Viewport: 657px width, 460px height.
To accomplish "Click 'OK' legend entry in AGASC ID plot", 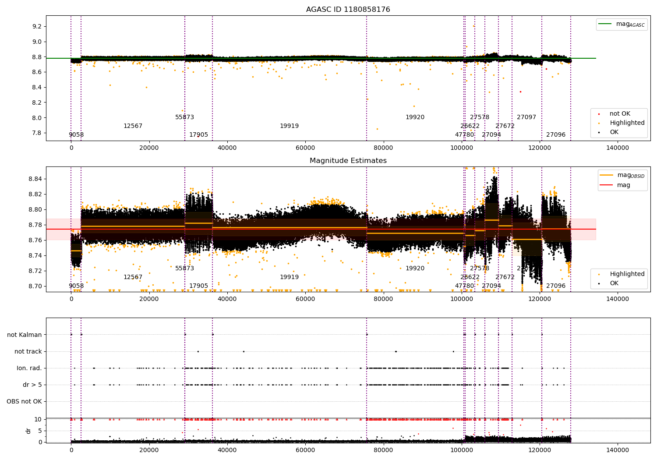I will 614,132.
